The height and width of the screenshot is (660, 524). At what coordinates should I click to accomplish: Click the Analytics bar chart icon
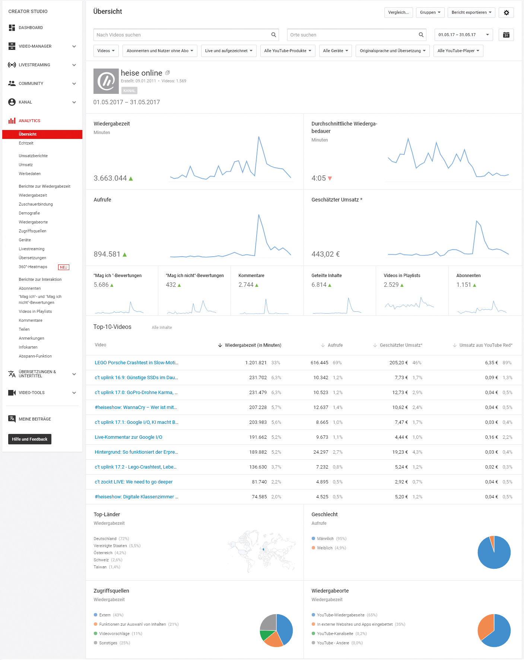pyautogui.click(x=12, y=121)
